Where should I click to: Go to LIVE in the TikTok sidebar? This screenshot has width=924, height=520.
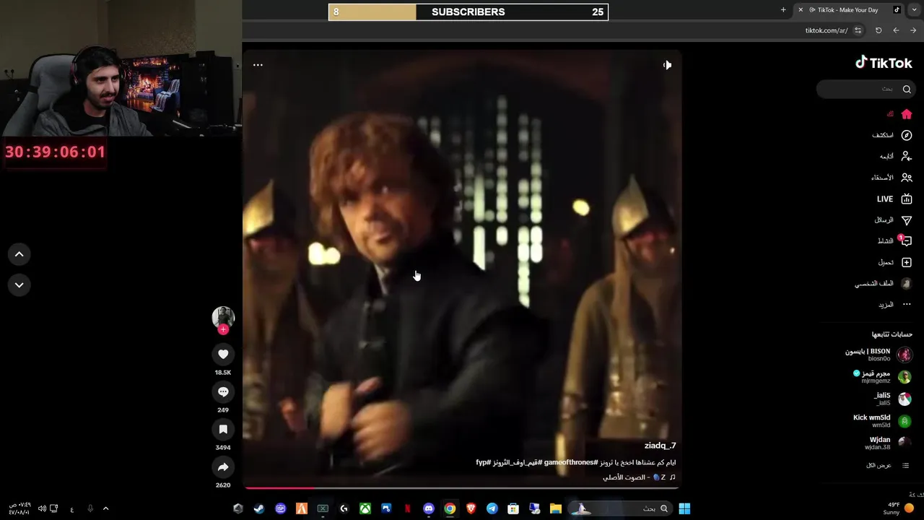(x=895, y=199)
